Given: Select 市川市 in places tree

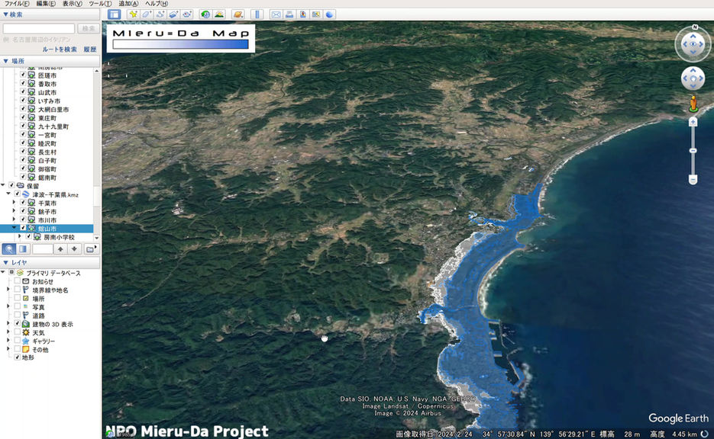Looking at the screenshot, I should coord(47,220).
